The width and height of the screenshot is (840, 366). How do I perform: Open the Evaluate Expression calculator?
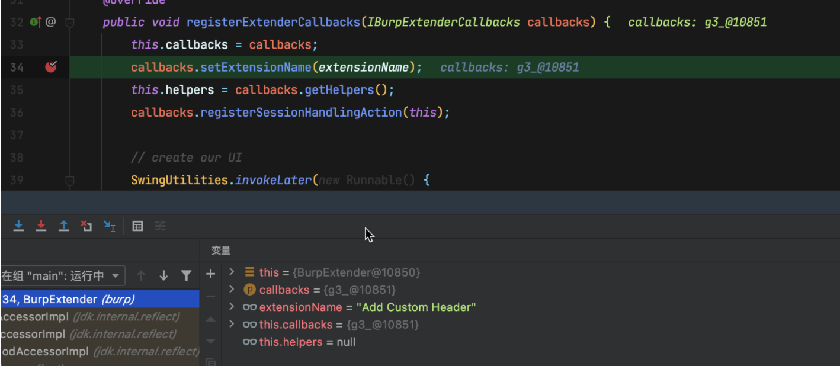(x=137, y=226)
